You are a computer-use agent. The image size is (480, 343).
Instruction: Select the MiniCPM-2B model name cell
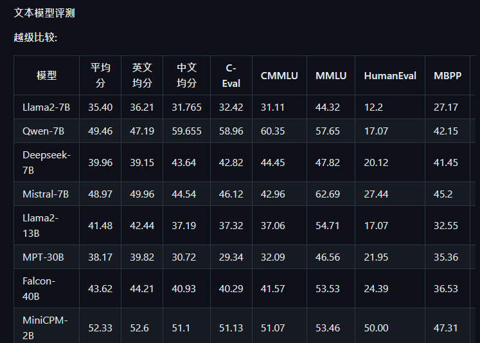pyautogui.click(x=46, y=326)
